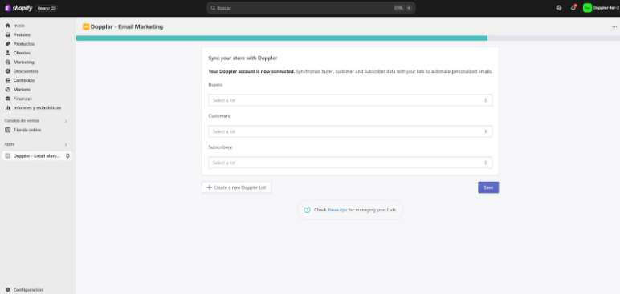Expand the Apps section chevron
This screenshot has height=294, width=620.
[x=66, y=144]
